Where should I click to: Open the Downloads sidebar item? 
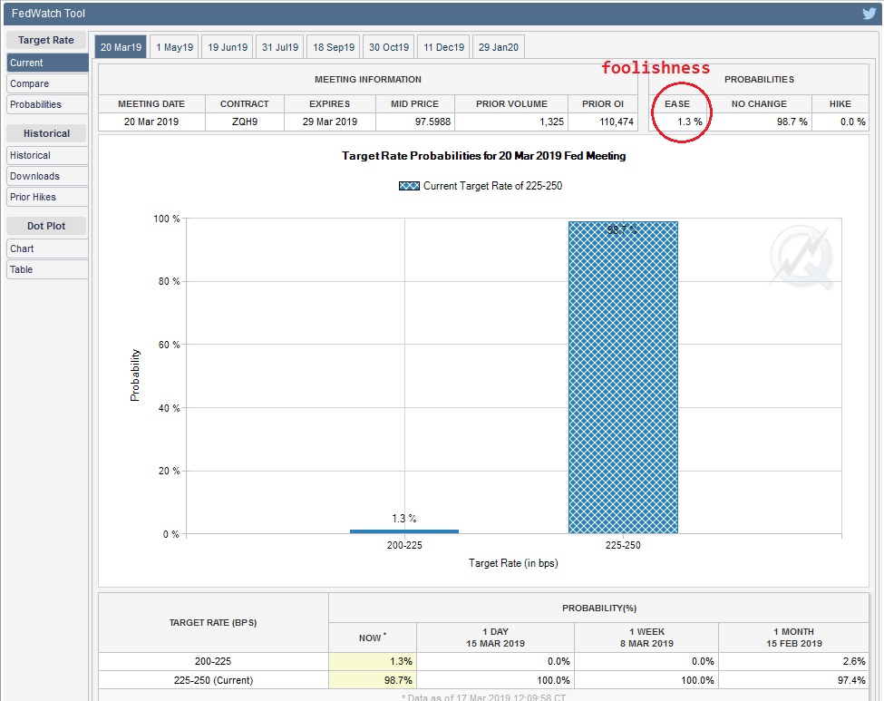pos(47,176)
